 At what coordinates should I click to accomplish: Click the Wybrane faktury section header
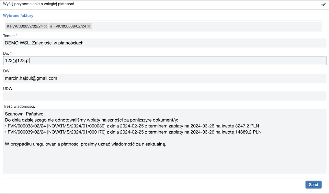18,16
